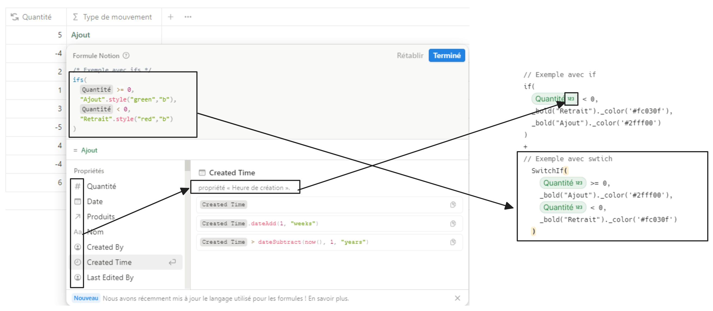Close the Nouveau formula language banner

point(457,298)
